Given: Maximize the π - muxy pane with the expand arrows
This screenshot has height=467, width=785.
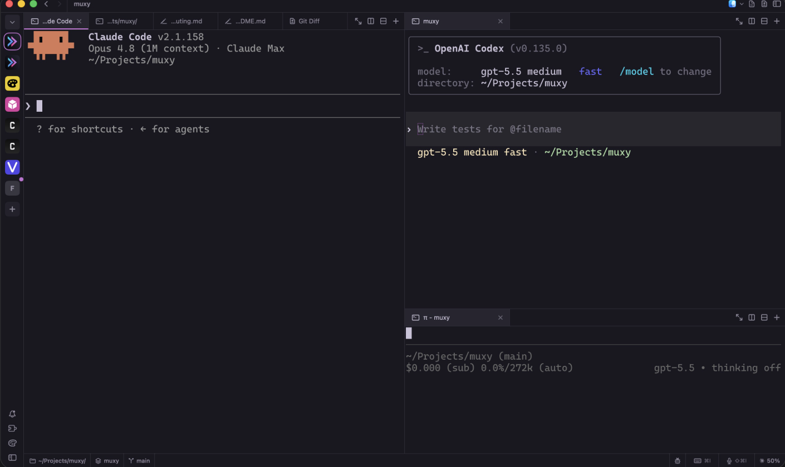Looking at the screenshot, I should pyautogui.click(x=739, y=317).
